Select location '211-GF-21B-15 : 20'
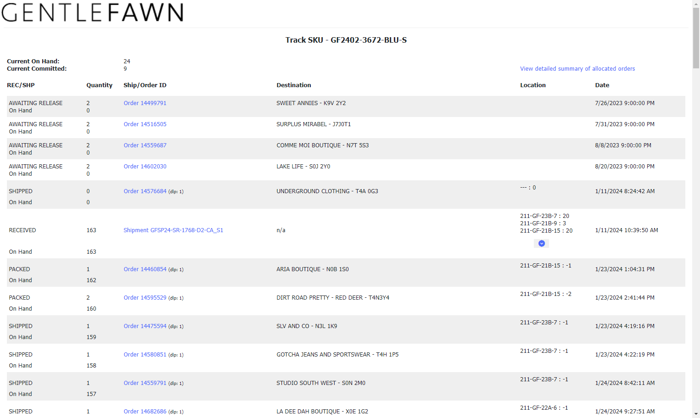Viewport: 700px width, 418px height. click(546, 231)
